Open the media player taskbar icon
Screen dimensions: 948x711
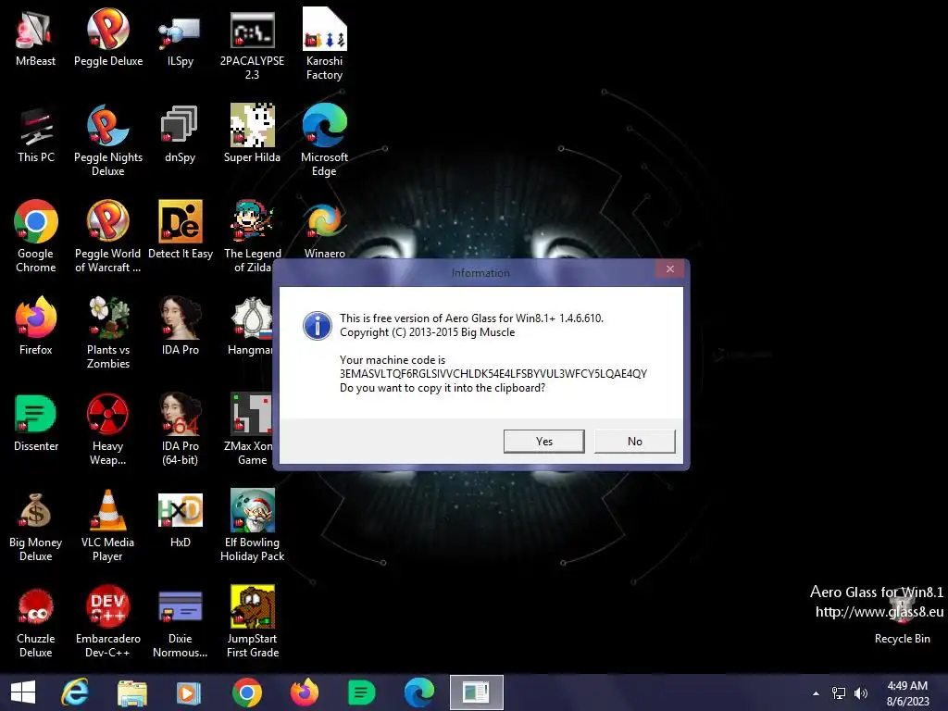tap(188, 692)
